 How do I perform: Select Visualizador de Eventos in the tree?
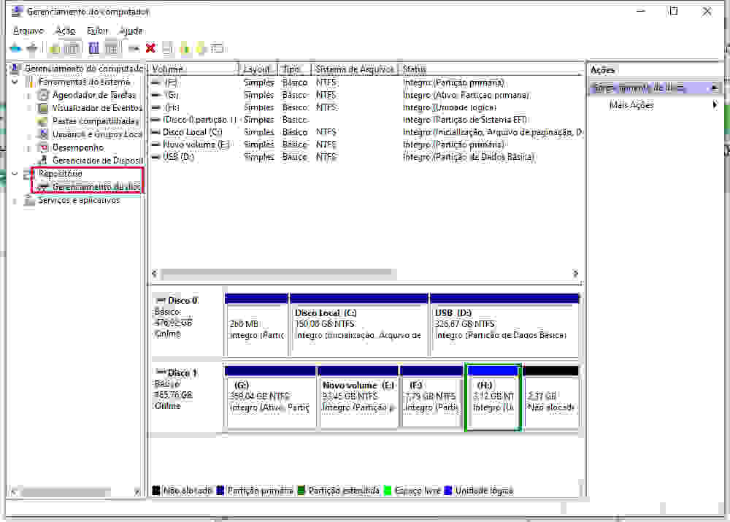96,108
